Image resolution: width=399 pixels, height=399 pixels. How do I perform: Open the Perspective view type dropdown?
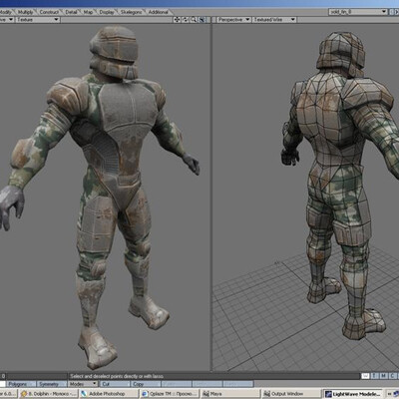[x=233, y=20]
